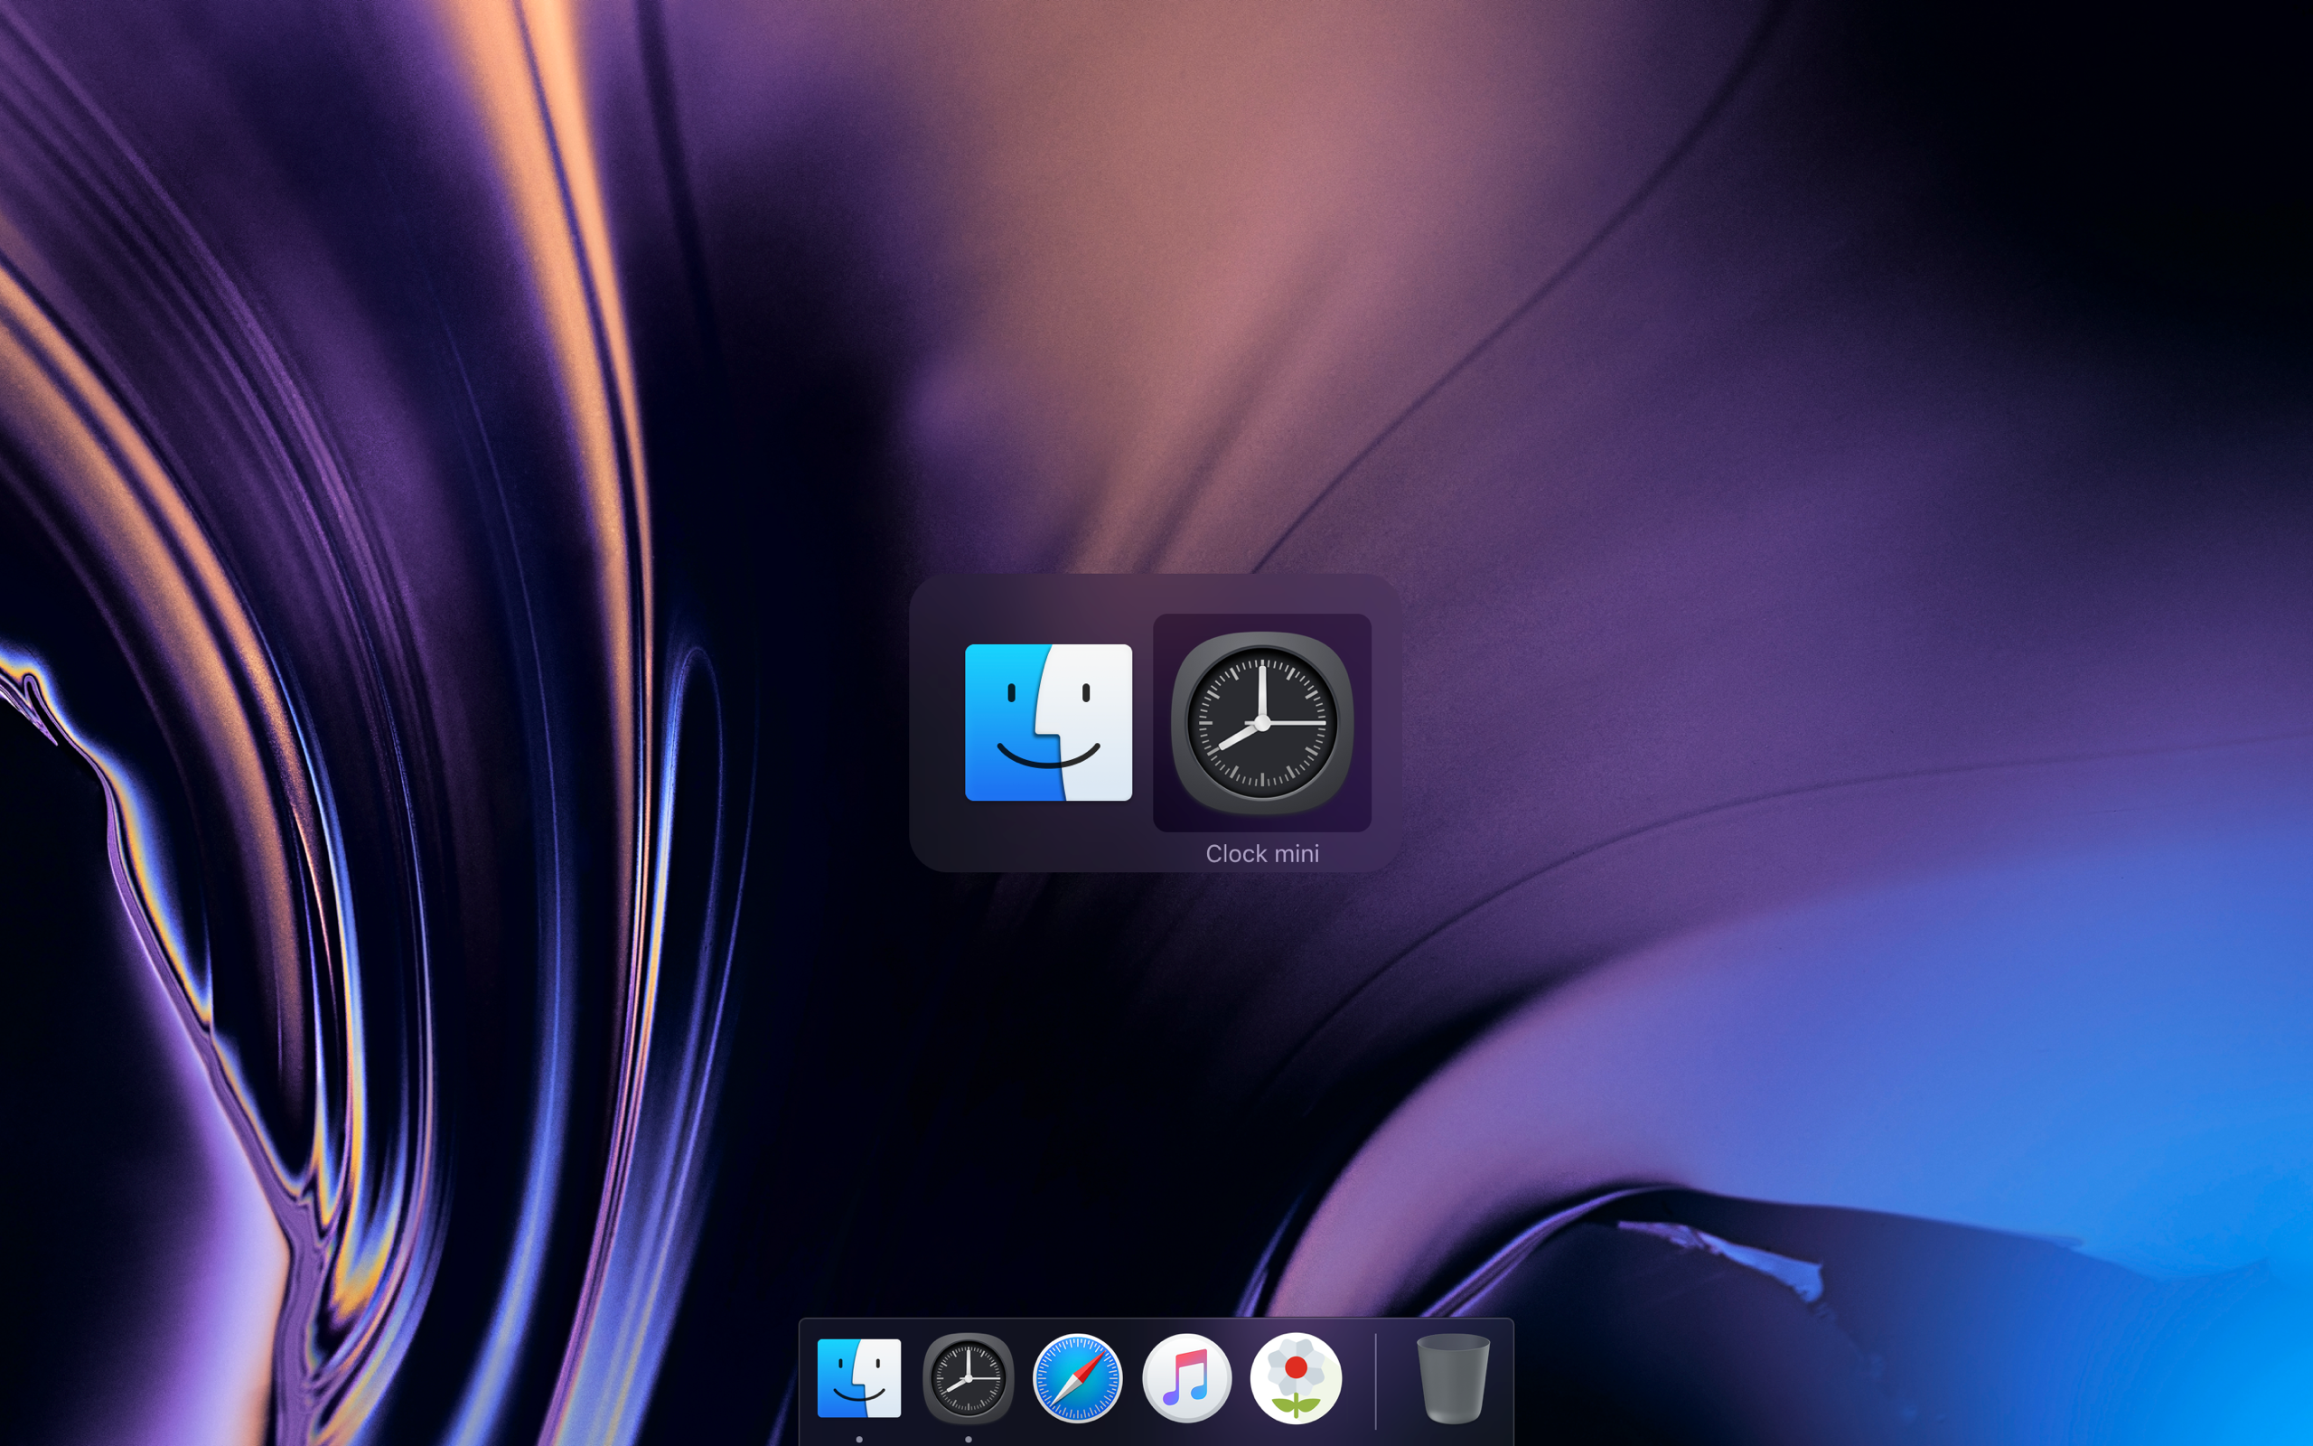The image size is (2313, 1446).
Task: Click the Dock separator line before Trash
Action: point(1375,1381)
